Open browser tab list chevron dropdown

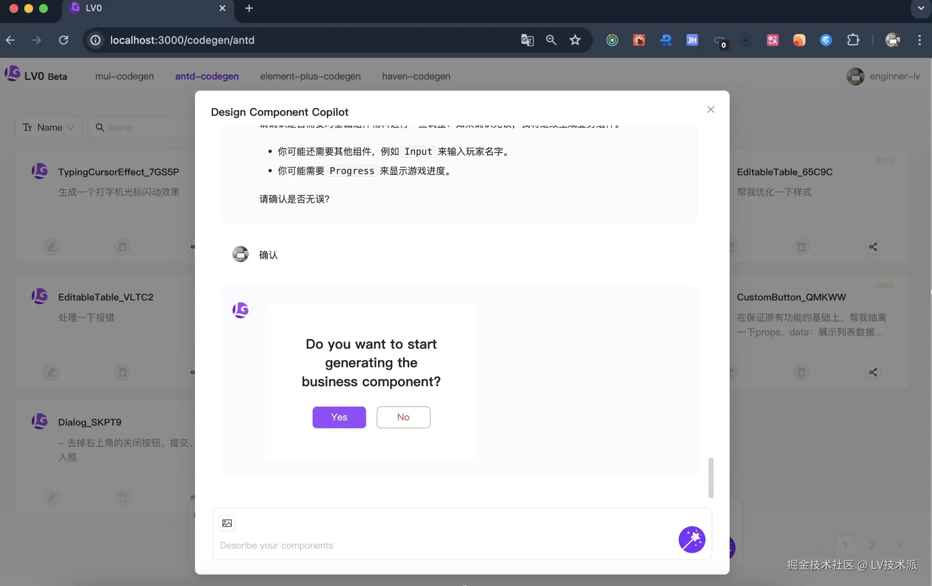pos(921,8)
